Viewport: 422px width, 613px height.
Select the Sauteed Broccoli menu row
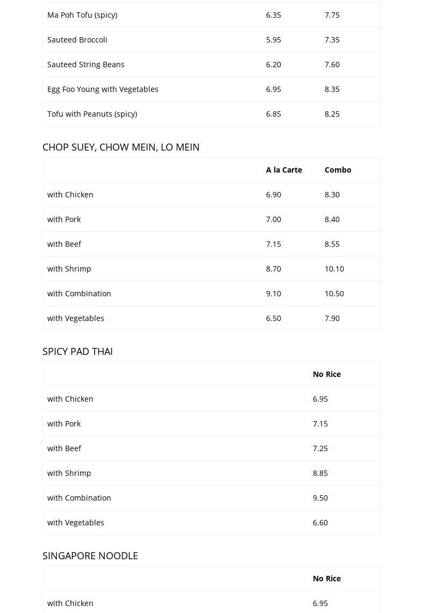pyautogui.click(x=77, y=40)
